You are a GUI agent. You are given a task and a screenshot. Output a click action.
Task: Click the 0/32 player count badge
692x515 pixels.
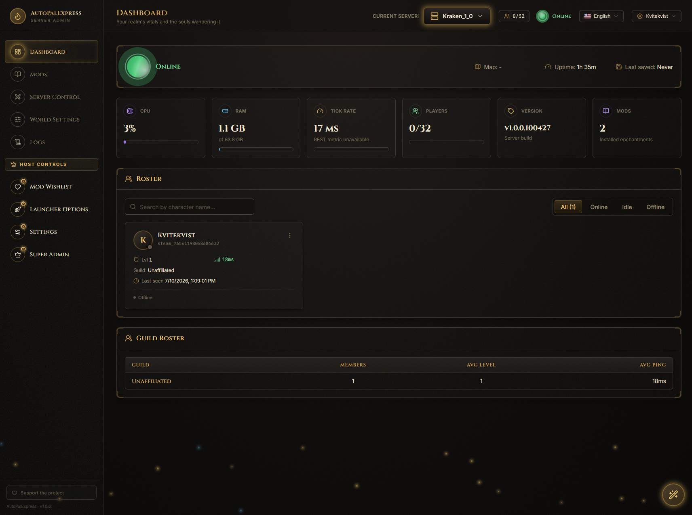tap(514, 16)
